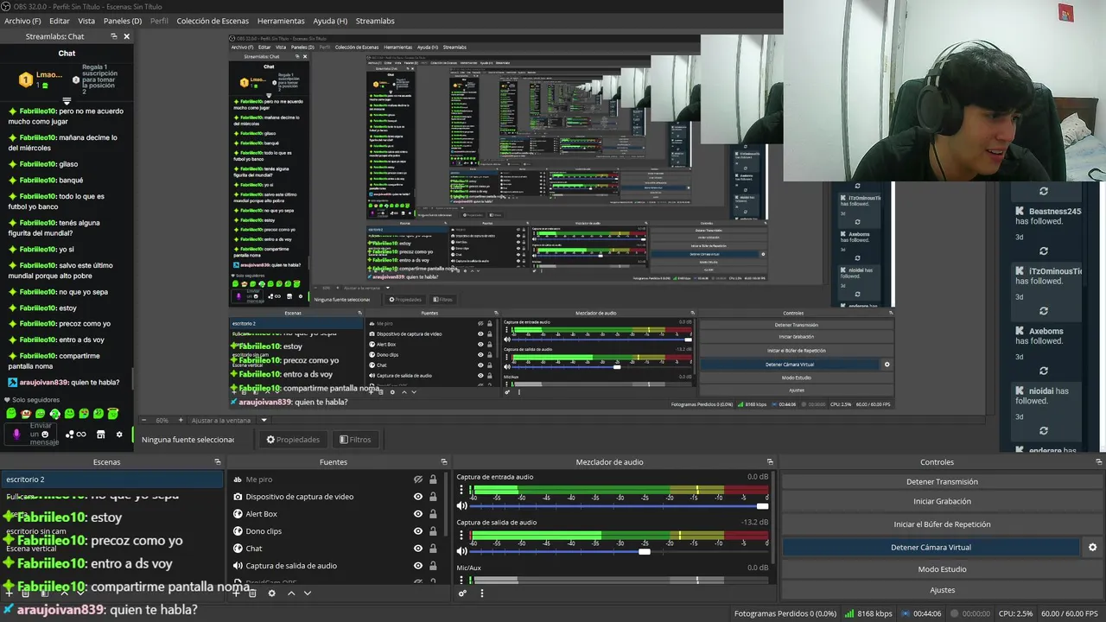Hide the Alert Box source
Viewport: 1106px width, 622px height.
coord(418,514)
